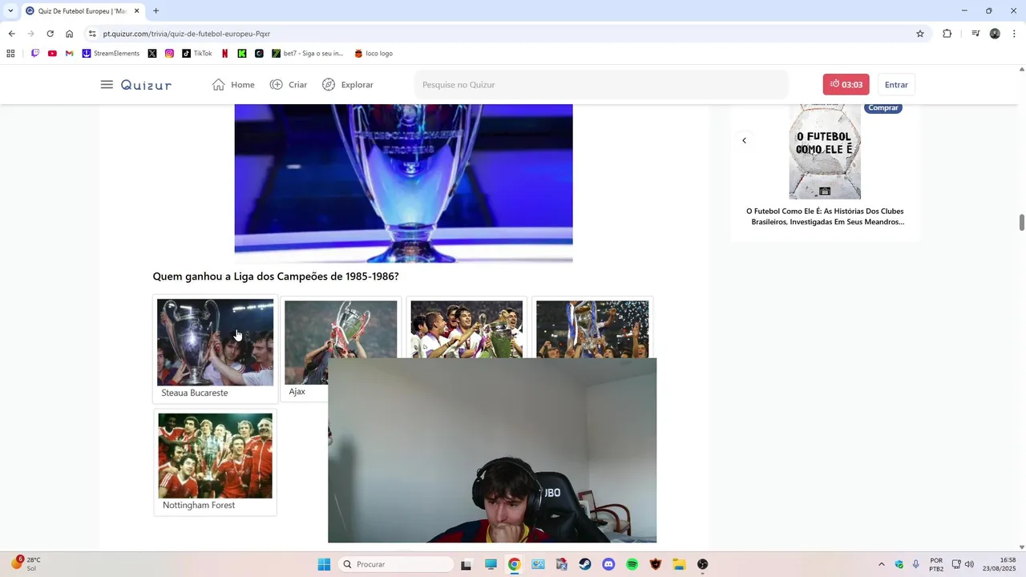Open the Gmail bookmark

coord(70,54)
